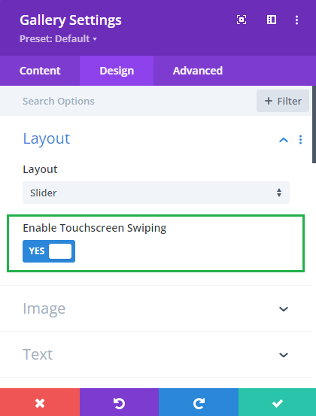Click the + Filter button
316x416 pixels.
pyautogui.click(x=283, y=101)
